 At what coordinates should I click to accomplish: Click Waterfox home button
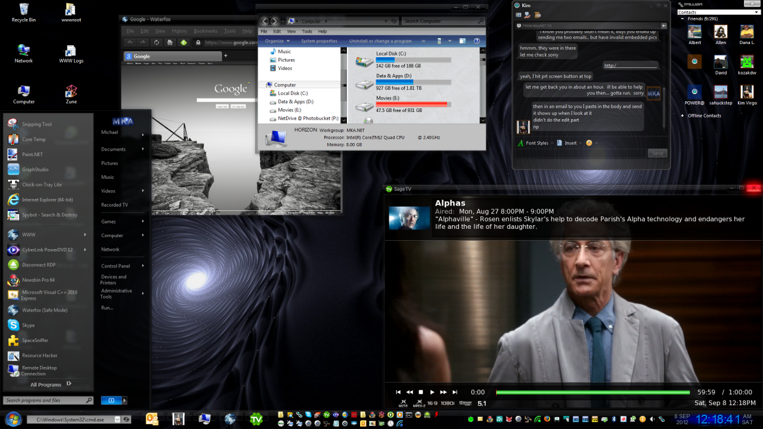point(170,42)
